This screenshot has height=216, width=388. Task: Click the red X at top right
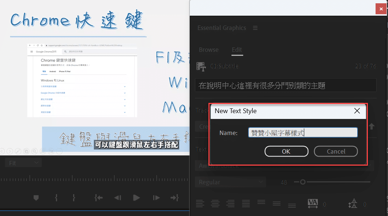pyautogui.click(x=381, y=9)
